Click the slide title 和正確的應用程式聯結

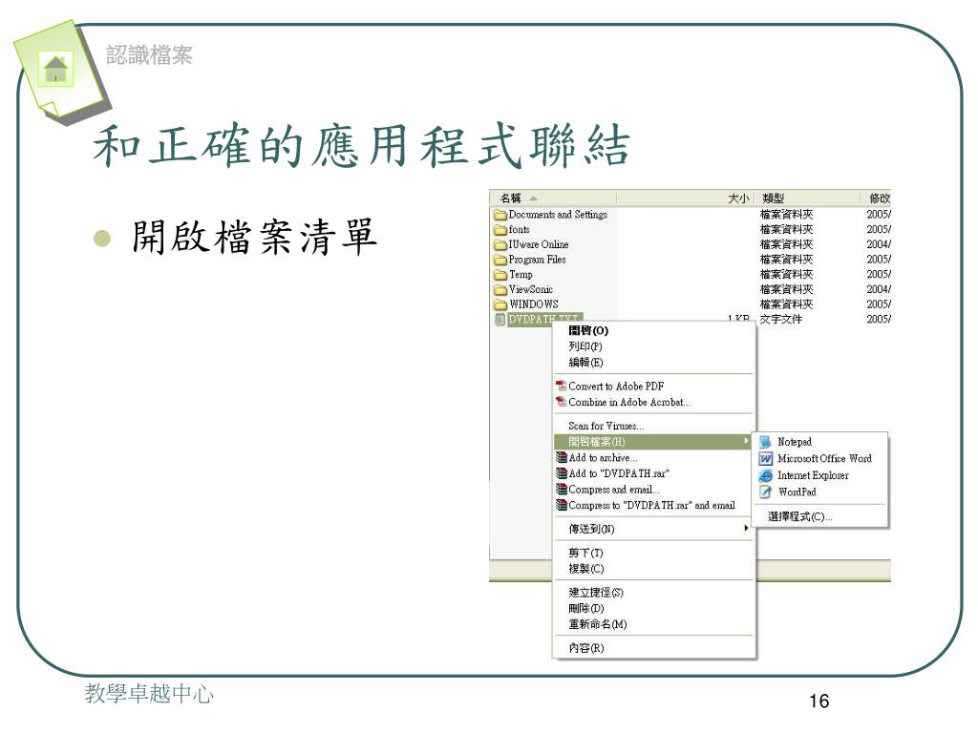pos(361,146)
